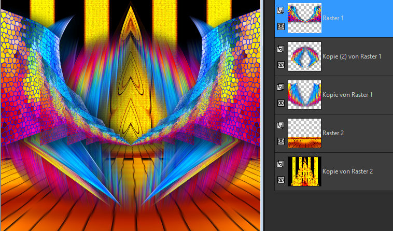Toggle visibility of Kopie (2) von Raster 1

point(281,65)
